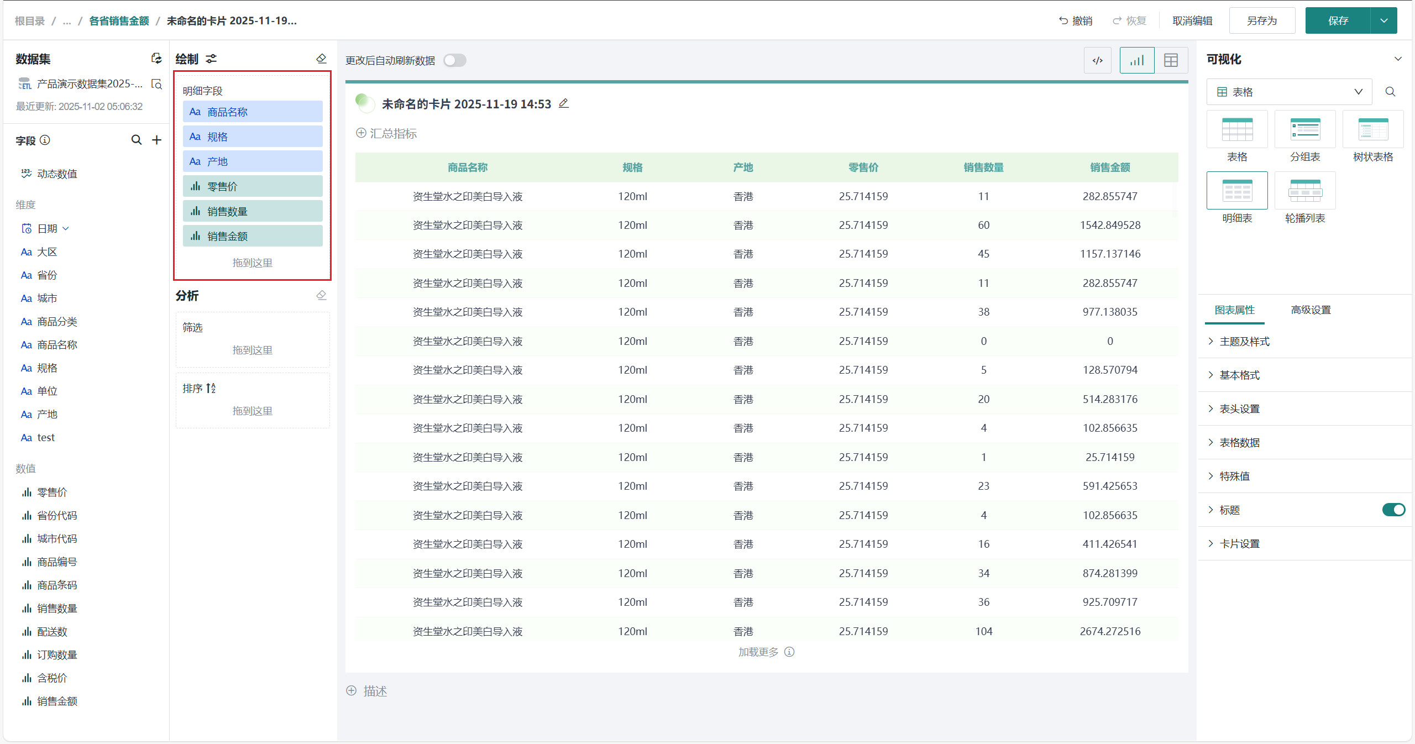
Task: Toggle auto-refresh data after changes
Action: tap(454, 60)
